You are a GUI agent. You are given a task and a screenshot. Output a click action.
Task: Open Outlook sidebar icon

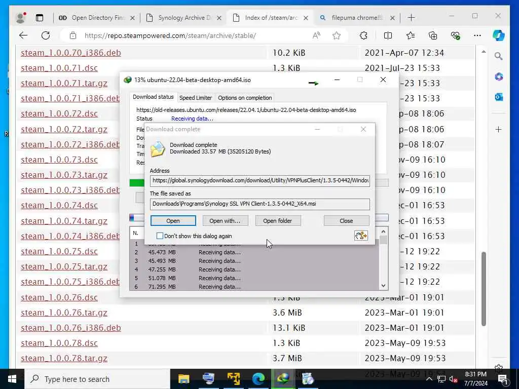point(499,97)
